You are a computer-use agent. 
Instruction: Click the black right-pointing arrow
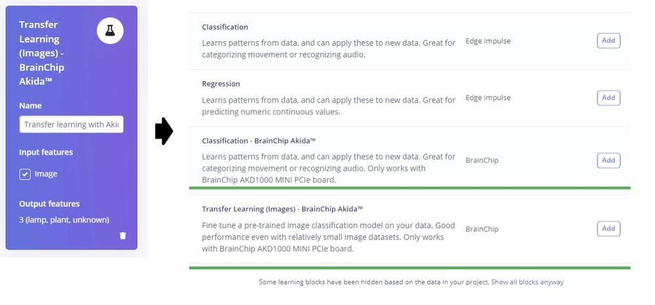164,132
